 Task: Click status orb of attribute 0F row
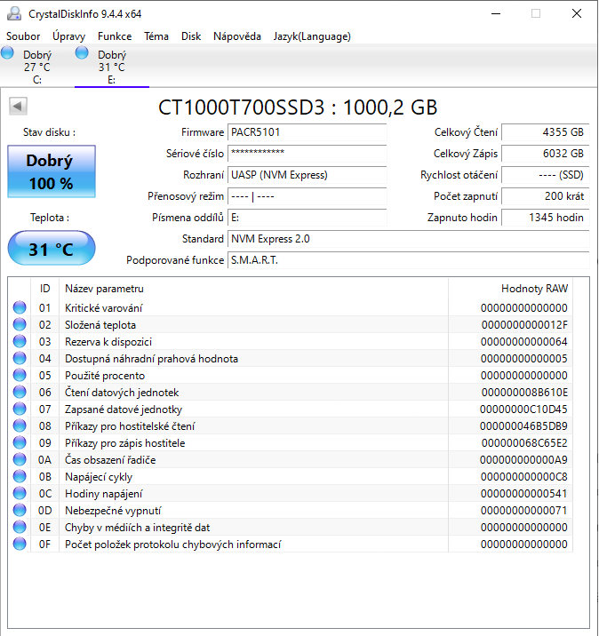pos(20,544)
